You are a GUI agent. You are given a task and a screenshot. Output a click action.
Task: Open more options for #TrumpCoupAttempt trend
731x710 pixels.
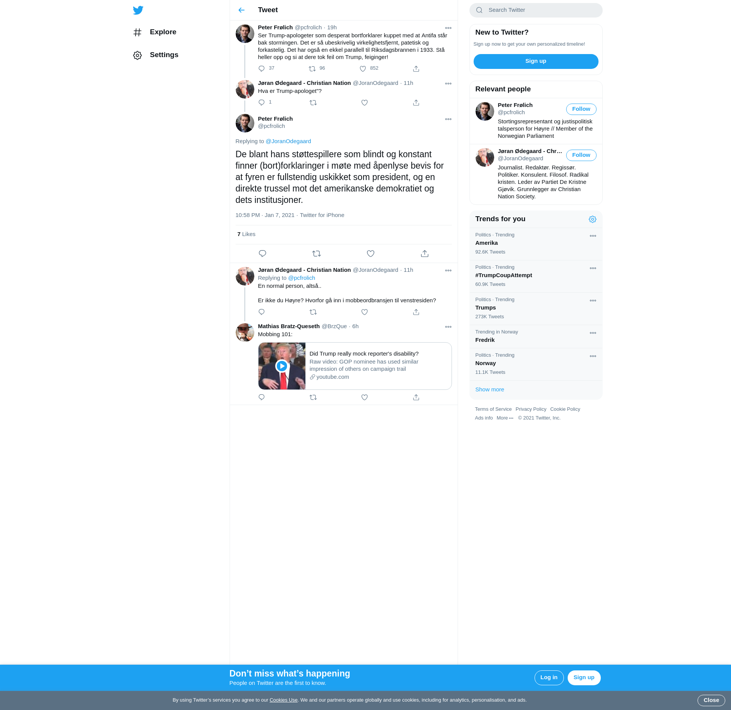(593, 268)
